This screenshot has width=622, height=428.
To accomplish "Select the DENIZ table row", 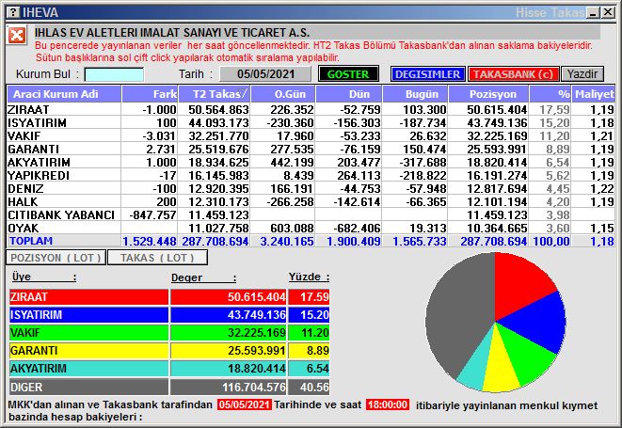I will click(311, 188).
